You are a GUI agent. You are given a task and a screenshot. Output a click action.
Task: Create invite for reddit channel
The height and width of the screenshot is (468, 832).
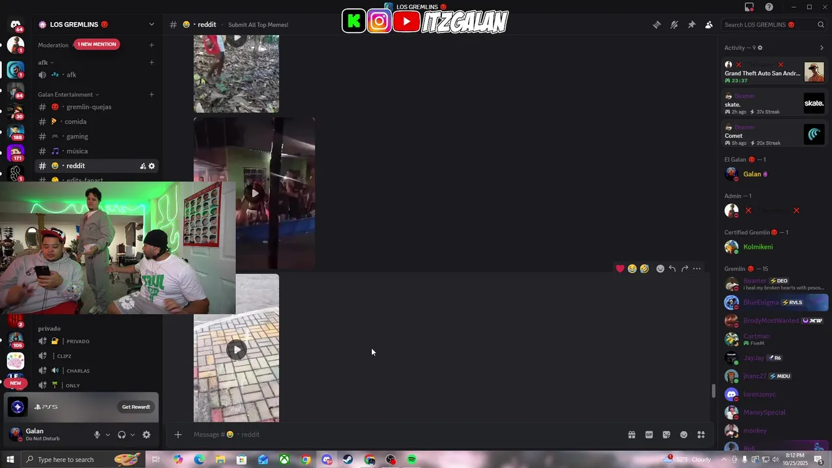pyautogui.click(x=142, y=166)
